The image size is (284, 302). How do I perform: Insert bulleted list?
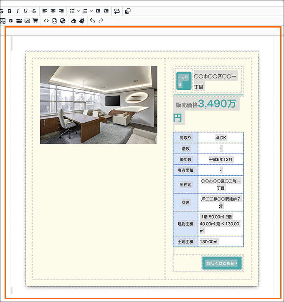point(72,11)
